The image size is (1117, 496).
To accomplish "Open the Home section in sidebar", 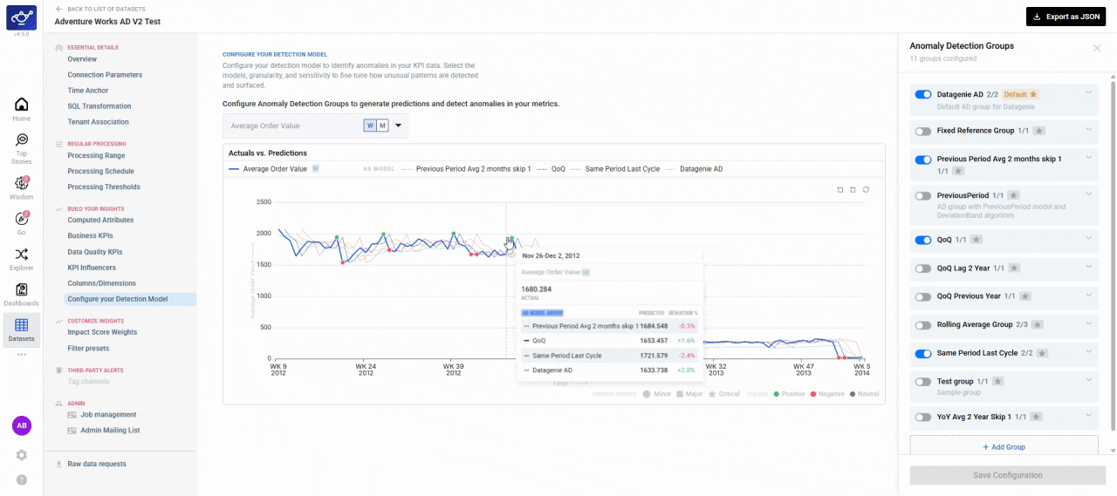I will point(21,110).
